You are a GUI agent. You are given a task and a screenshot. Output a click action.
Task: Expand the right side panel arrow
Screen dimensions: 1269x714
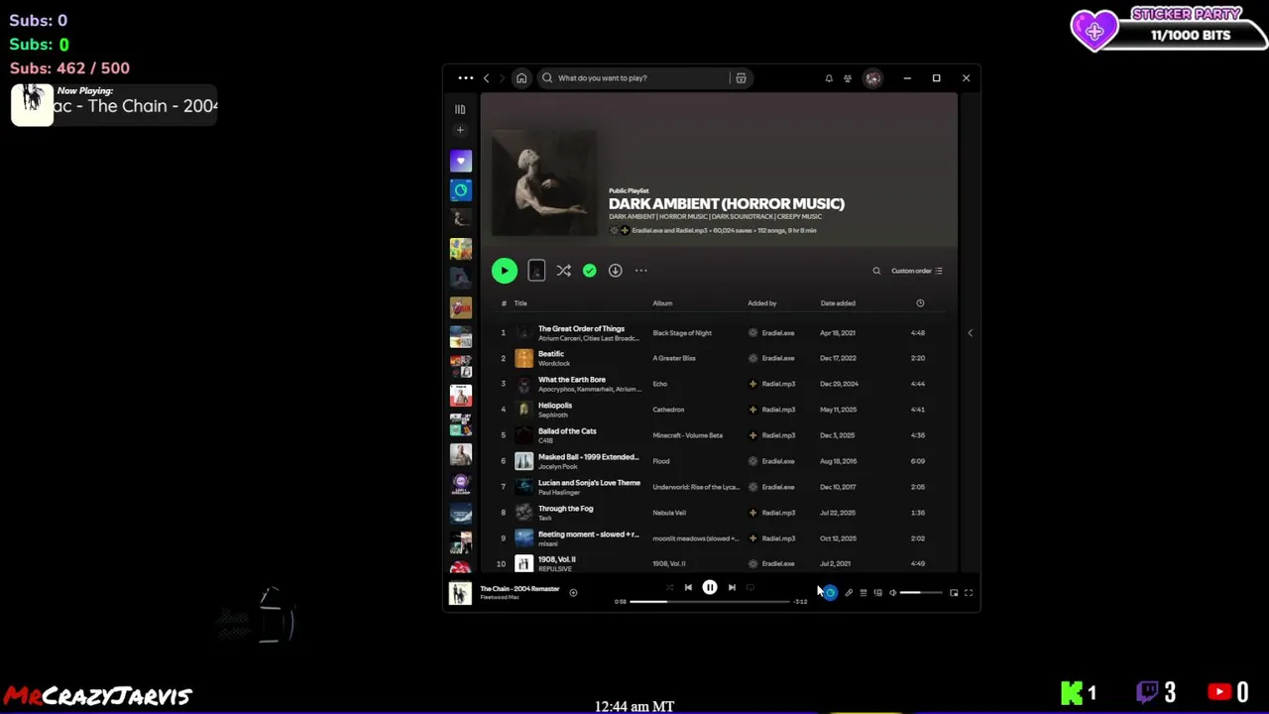pyautogui.click(x=970, y=333)
